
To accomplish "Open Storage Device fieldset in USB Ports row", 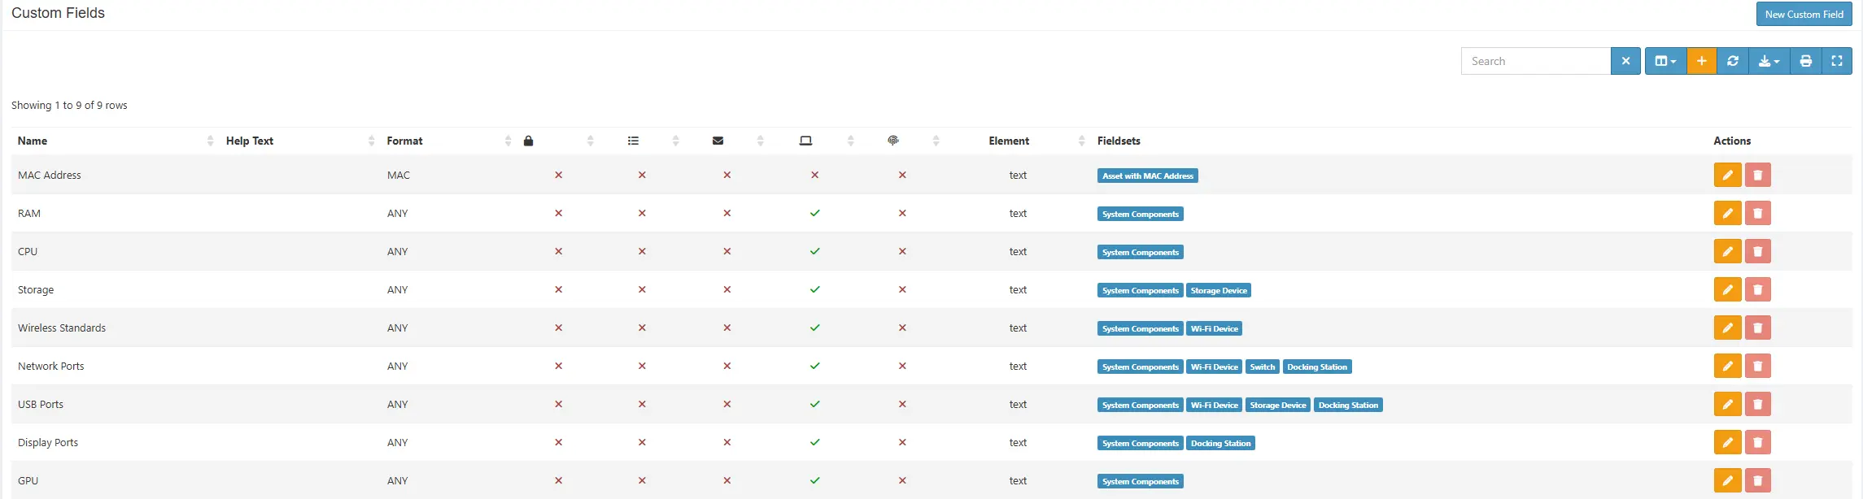I will [x=1277, y=405].
